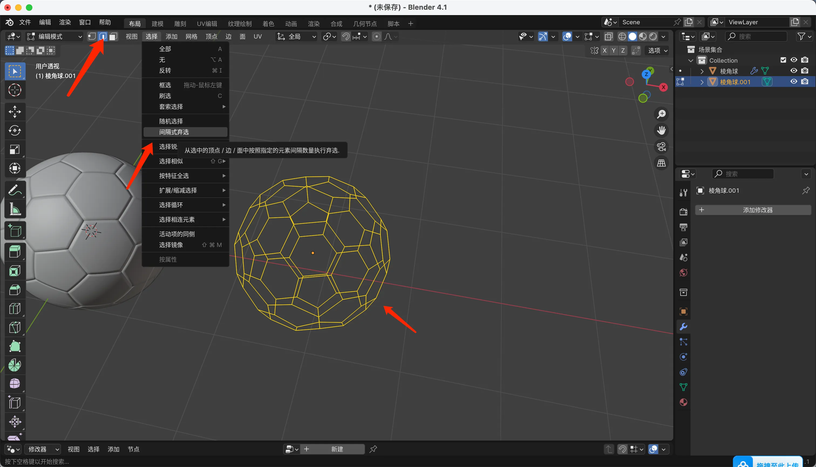
Task: Click the 3D Cursor tool
Action: [x=15, y=90]
